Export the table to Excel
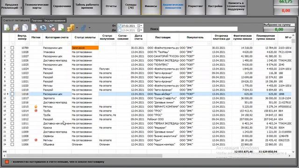Screen dimensions: 299x168 [61, 28]
